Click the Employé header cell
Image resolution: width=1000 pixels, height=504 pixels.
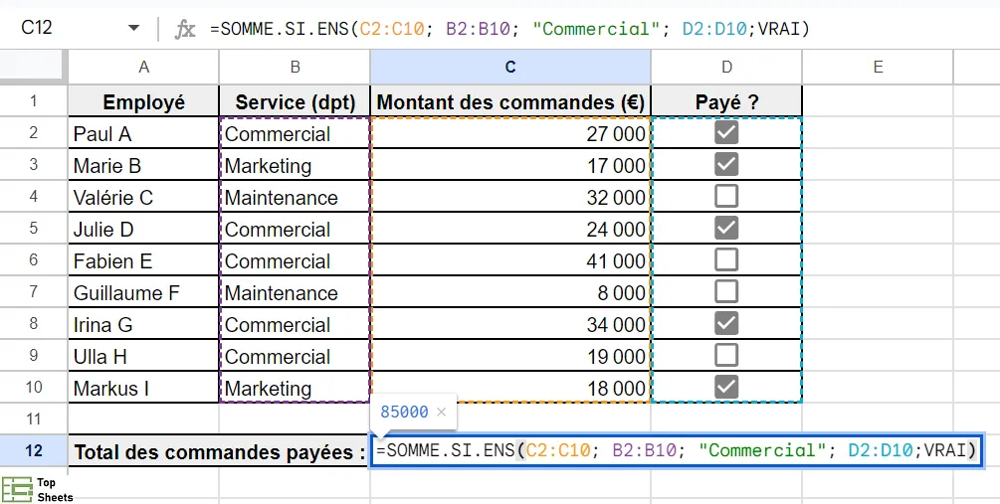pos(143,101)
